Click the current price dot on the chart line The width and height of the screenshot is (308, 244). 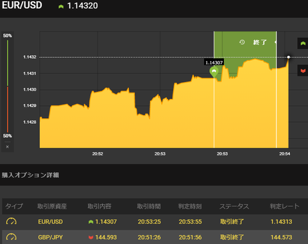(289, 57)
